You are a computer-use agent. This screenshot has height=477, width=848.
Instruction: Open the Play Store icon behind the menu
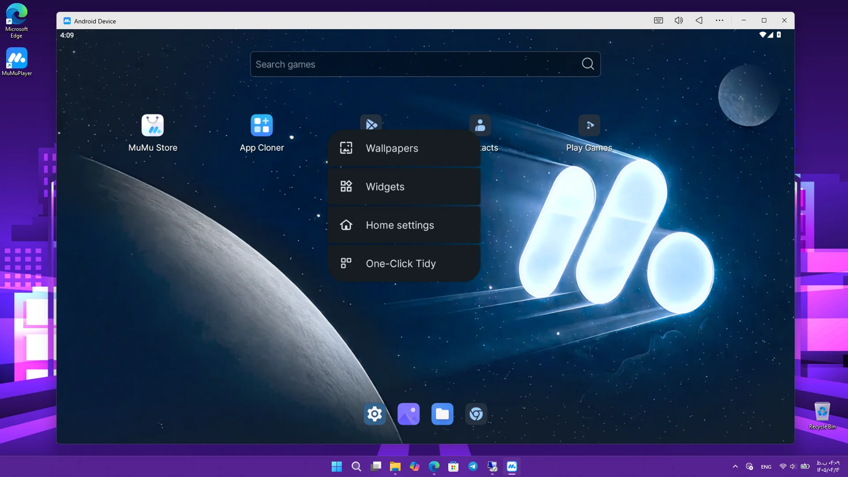tap(371, 122)
